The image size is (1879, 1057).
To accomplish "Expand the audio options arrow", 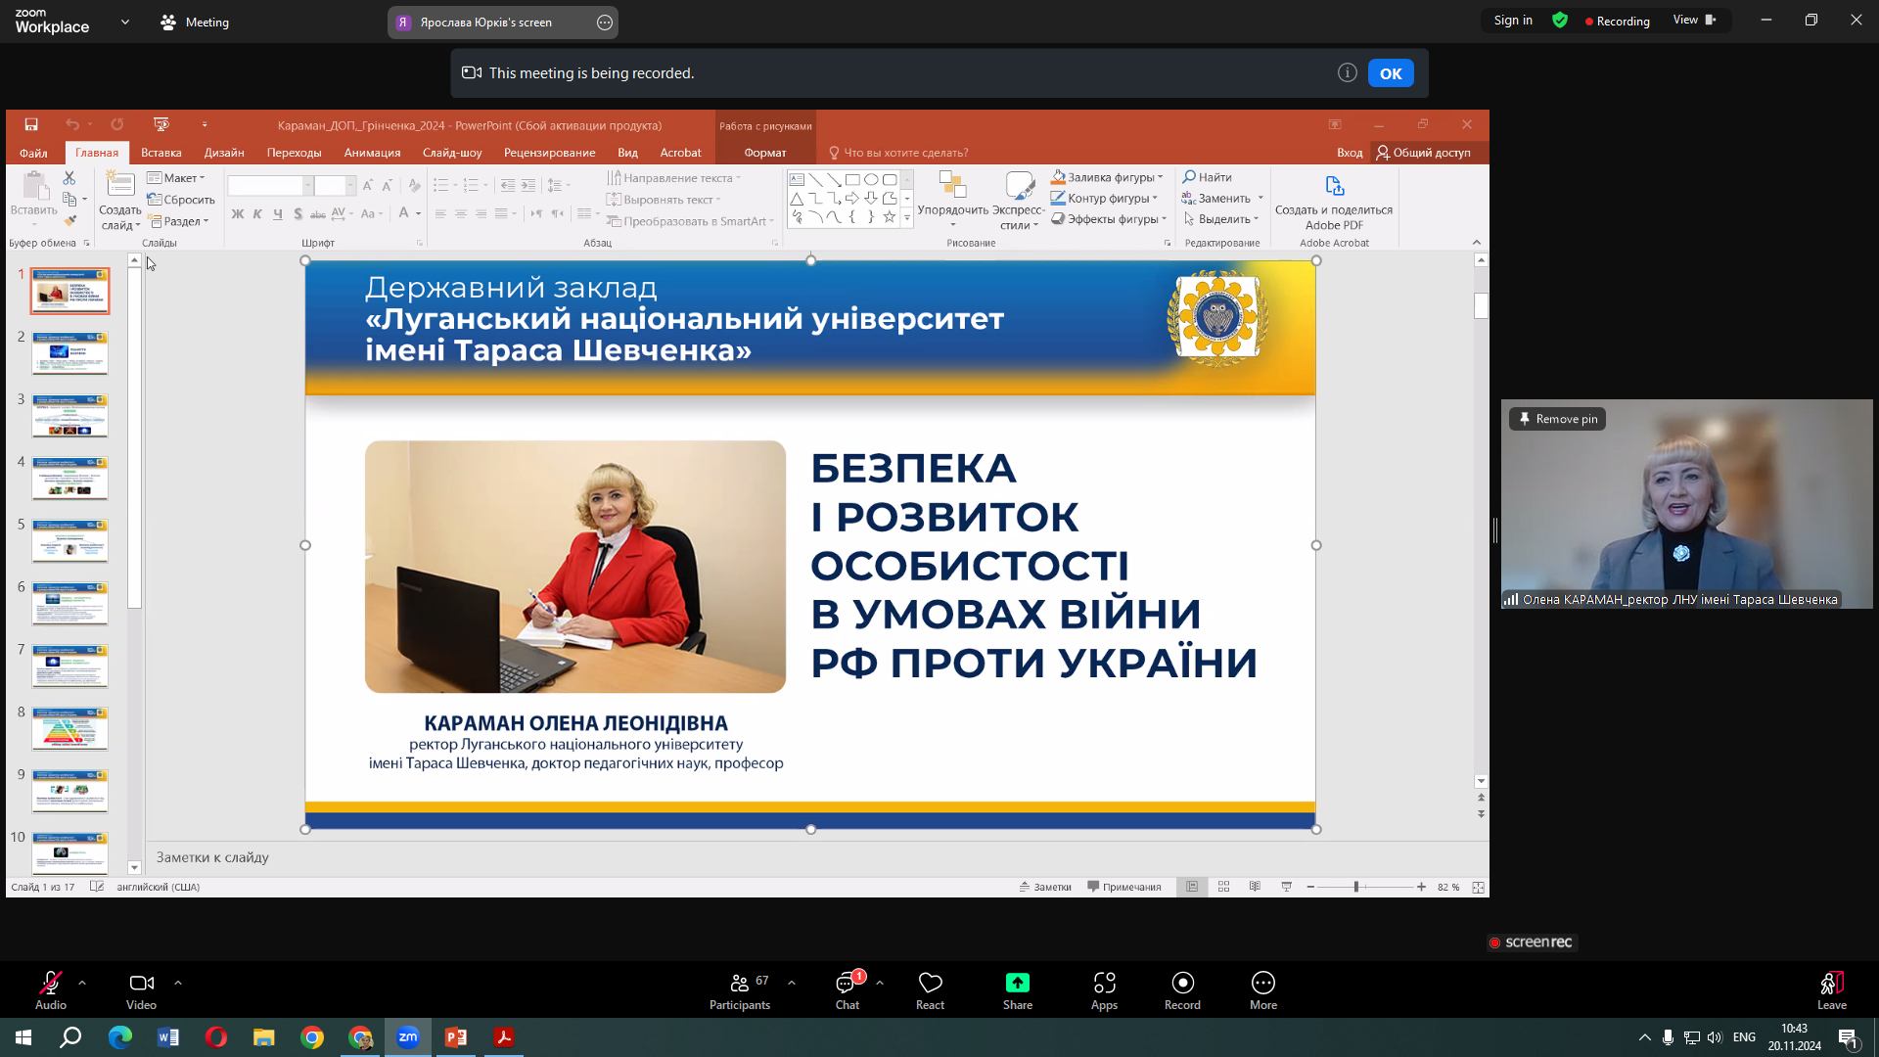I will 82,982.
